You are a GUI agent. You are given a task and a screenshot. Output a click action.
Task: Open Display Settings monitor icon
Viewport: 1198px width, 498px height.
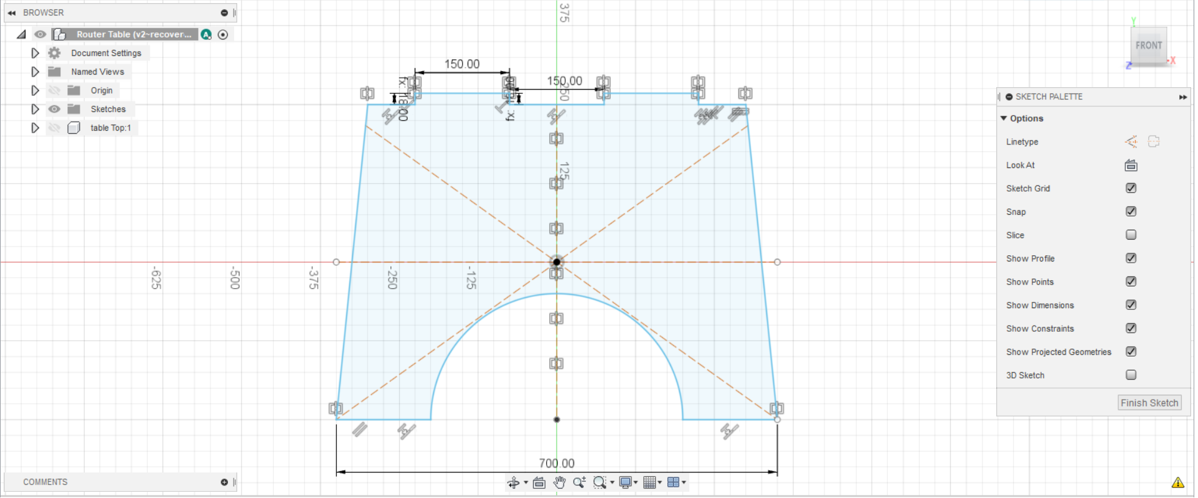[625, 482]
